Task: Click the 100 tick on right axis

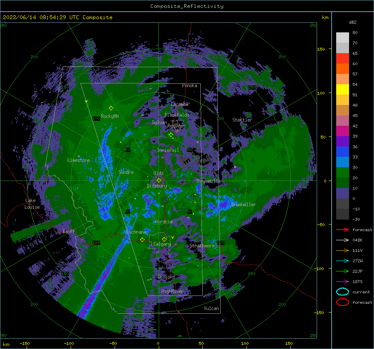Action: pos(321,93)
